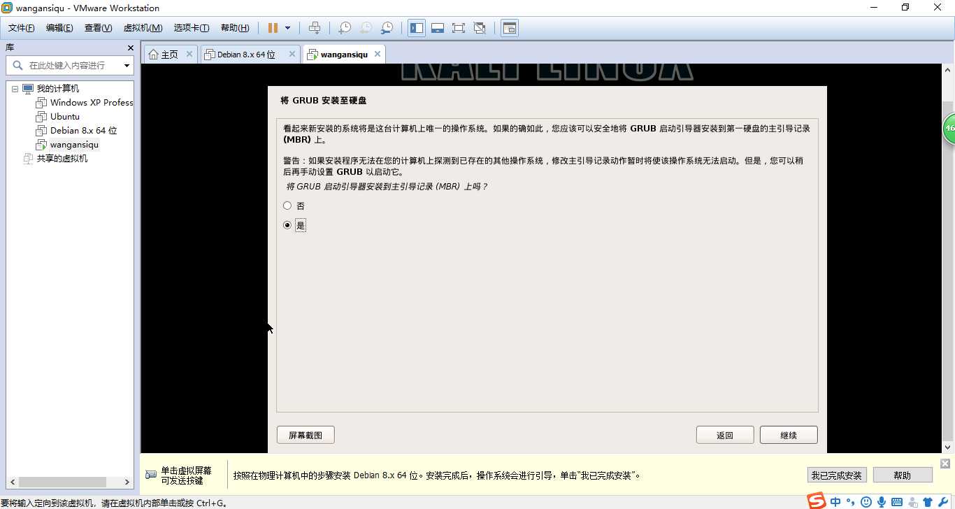This screenshot has width=955, height=509.
Task: Click the IME skin shirt icon
Action: (928, 502)
